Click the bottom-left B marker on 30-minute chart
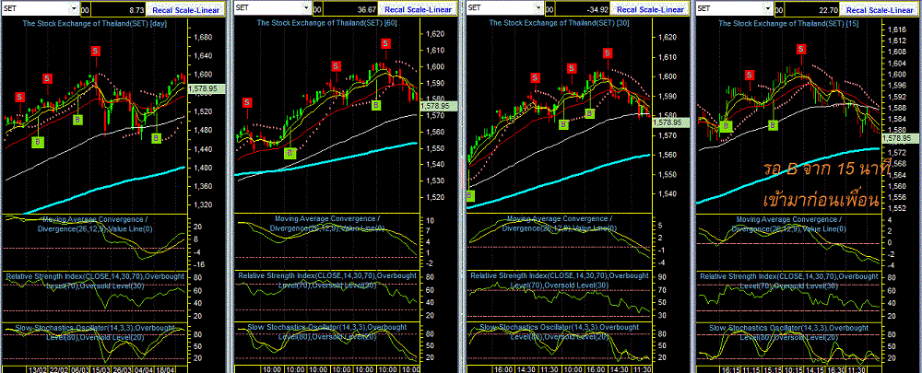Image resolution: width=922 pixels, height=373 pixels. (x=470, y=195)
